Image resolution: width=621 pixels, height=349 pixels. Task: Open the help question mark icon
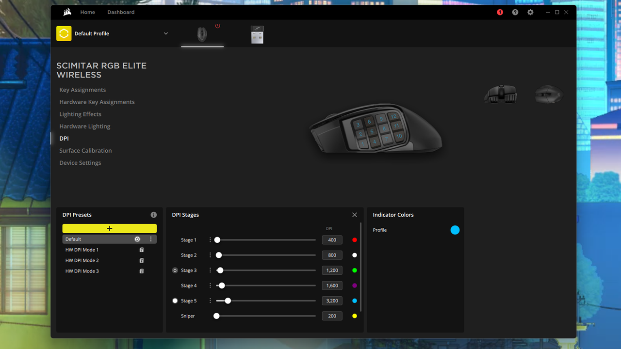tap(515, 12)
